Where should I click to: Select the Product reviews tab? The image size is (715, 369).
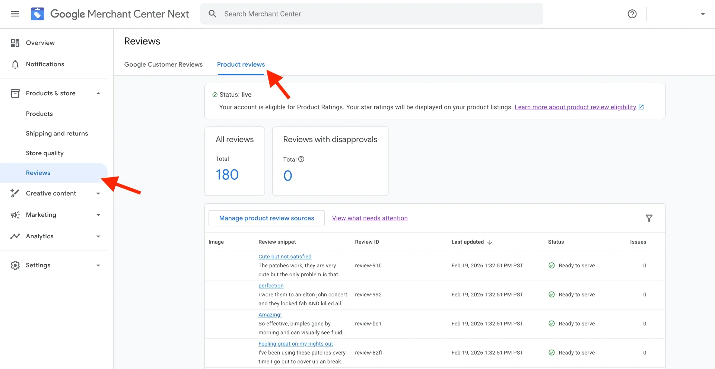tap(241, 64)
